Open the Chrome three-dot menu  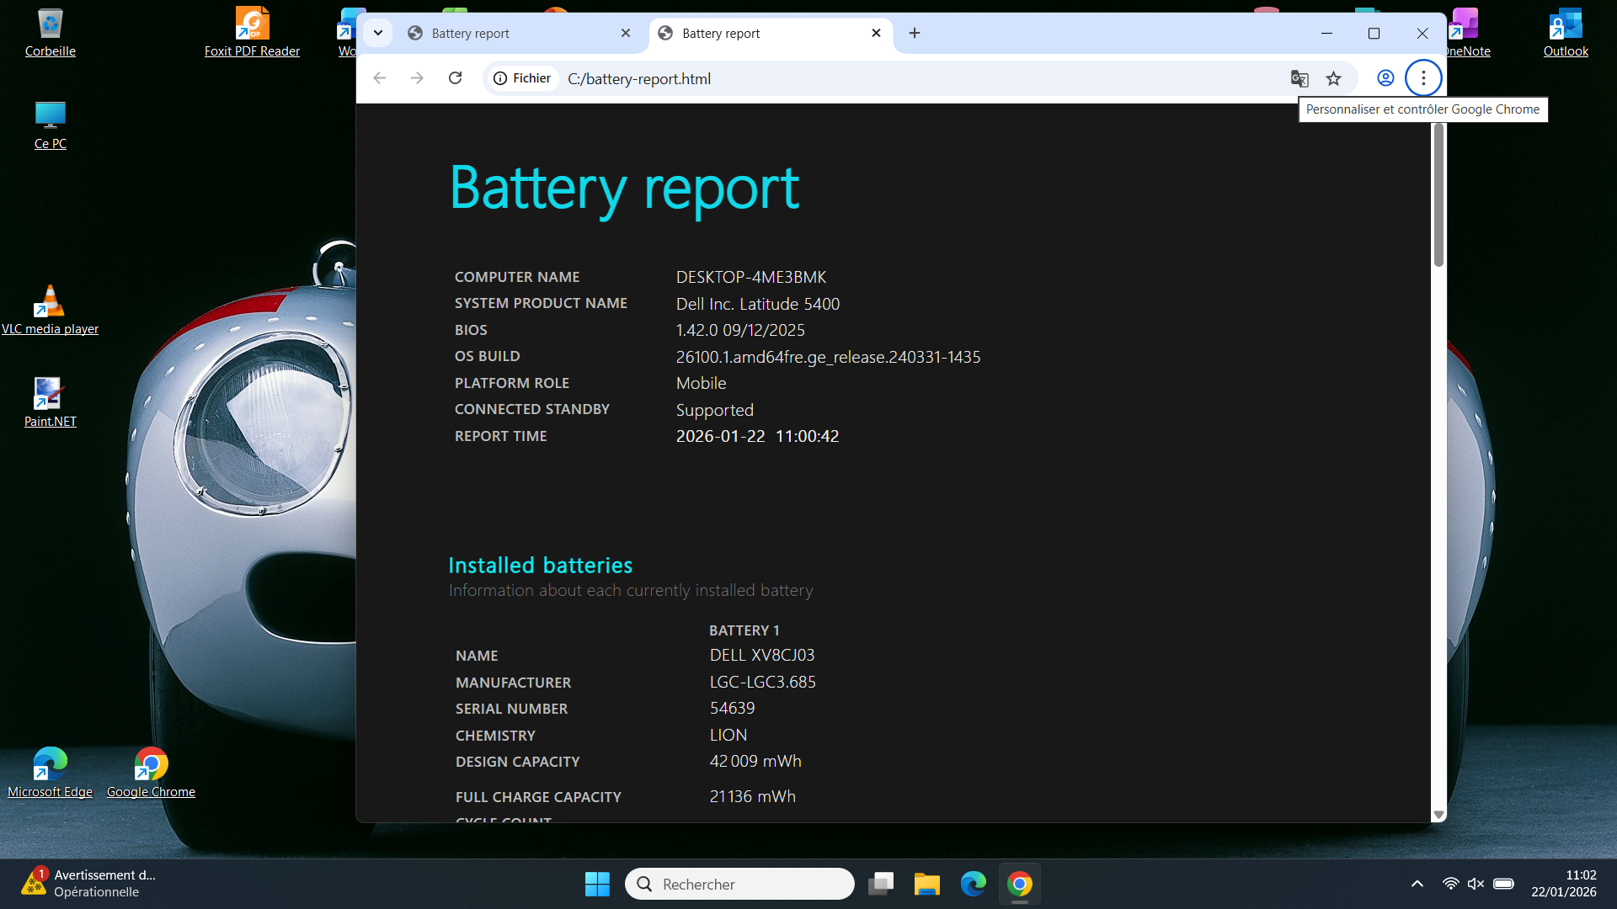[1423, 78]
